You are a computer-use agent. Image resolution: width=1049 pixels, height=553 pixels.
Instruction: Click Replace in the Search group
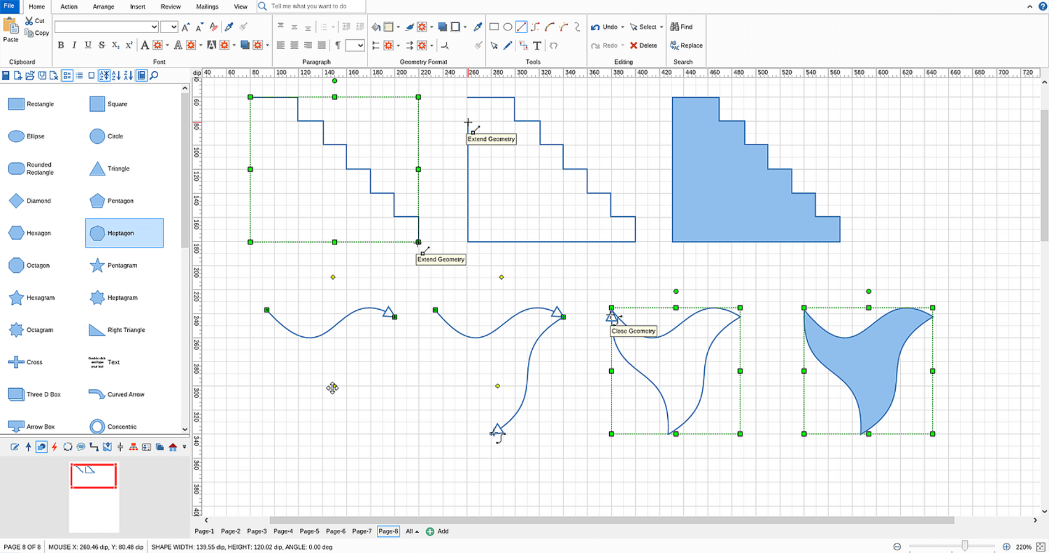[686, 46]
